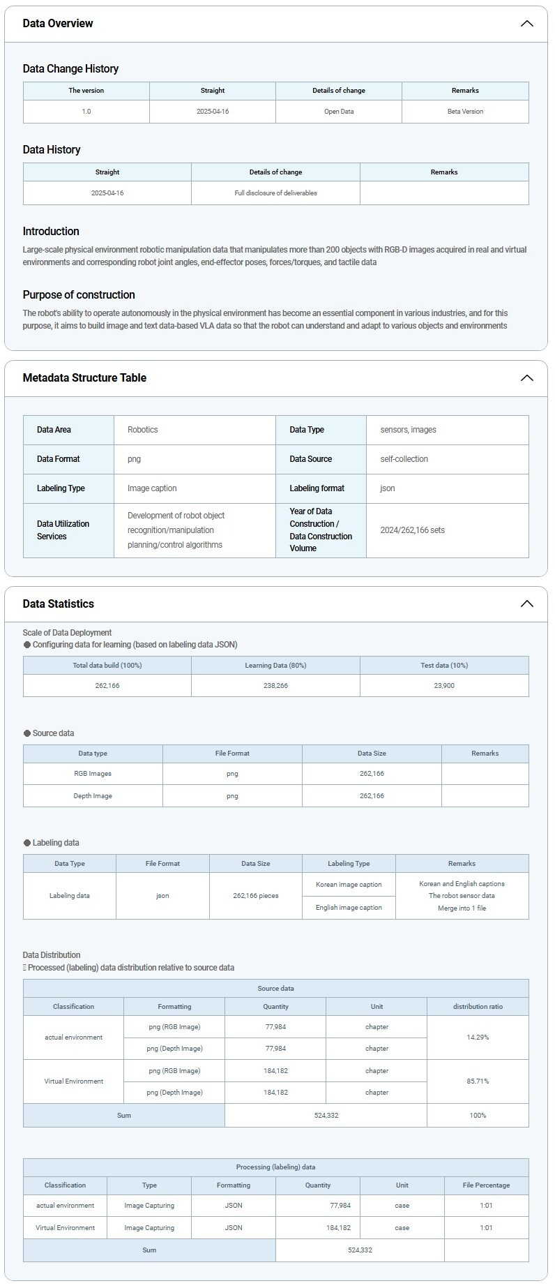Click the Introduction heading
Viewport: 555px width, 1288px height.
point(51,232)
